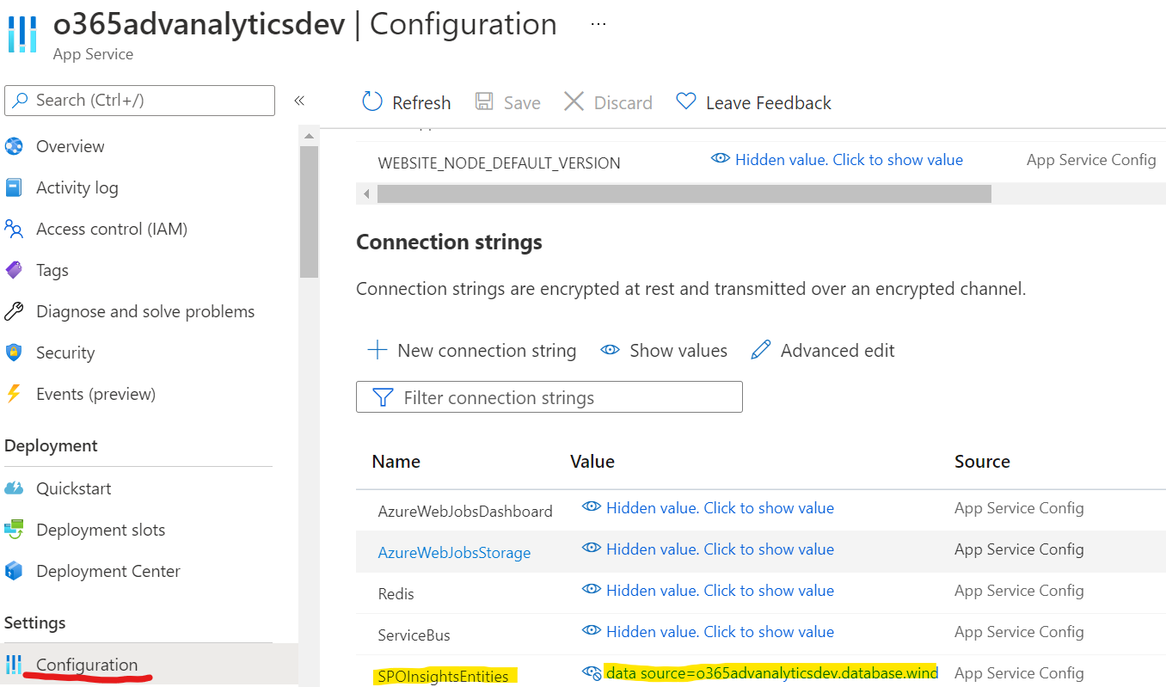The height and width of the screenshot is (687, 1166).
Task: Select the SPOInsightsEntities connection string name
Action: tap(443, 677)
